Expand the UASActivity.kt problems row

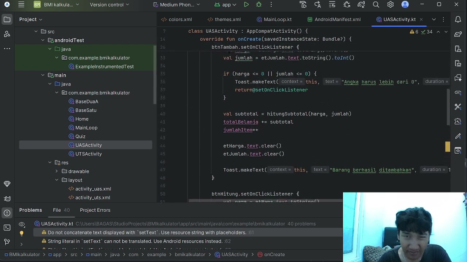tap(175, 224)
